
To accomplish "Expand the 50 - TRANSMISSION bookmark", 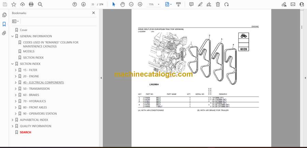I will [16, 89].
